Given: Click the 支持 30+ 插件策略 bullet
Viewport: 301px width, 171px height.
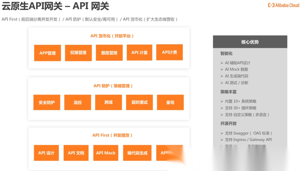Looking at the screenshot, I should [238, 108].
